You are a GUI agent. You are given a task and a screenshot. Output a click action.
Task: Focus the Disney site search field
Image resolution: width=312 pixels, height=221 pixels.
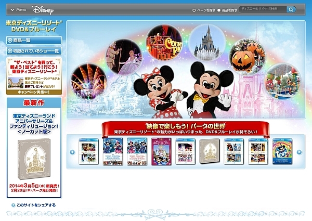(263, 9)
